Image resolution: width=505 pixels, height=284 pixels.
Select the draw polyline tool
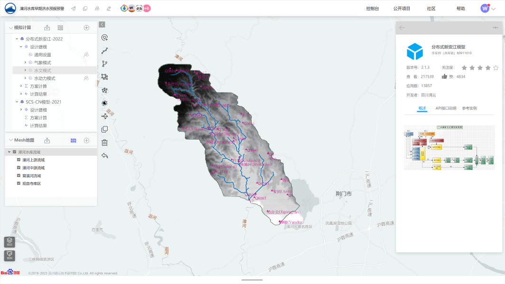pos(105,51)
